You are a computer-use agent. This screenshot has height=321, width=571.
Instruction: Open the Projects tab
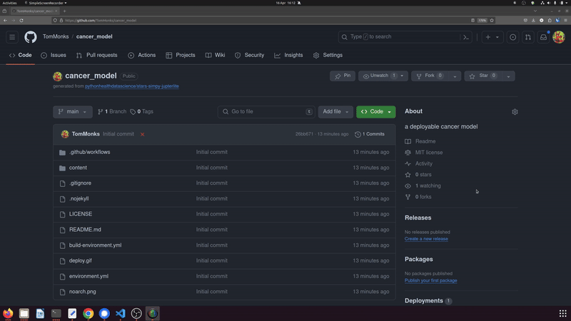point(181,56)
